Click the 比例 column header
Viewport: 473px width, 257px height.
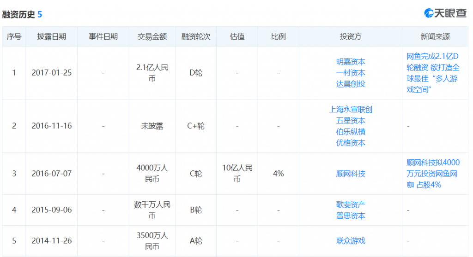pos(278,37)
